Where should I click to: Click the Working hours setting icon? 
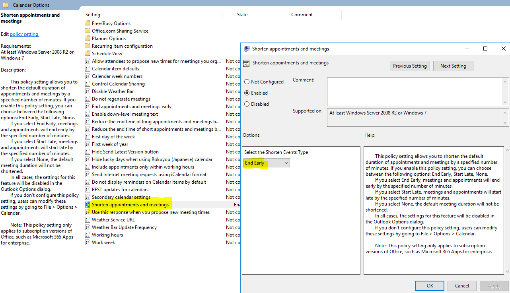tap(88, 235)
